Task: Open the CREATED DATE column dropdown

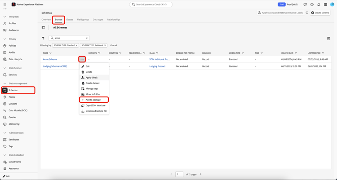Action: tap(296, 53)
